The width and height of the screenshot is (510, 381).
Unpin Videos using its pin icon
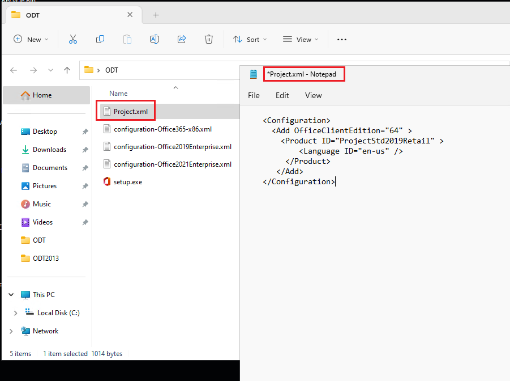(85, 222)
